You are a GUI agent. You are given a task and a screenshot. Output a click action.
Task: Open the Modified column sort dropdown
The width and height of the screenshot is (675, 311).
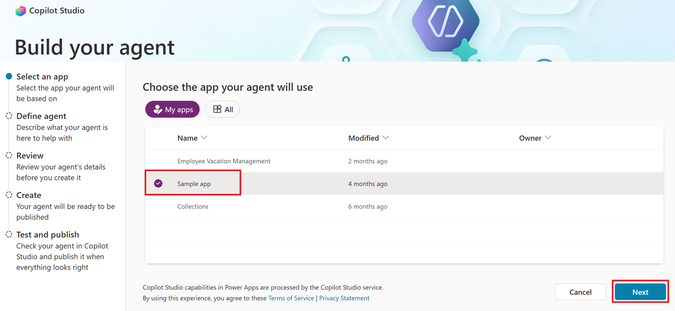[x=386, y=138]
